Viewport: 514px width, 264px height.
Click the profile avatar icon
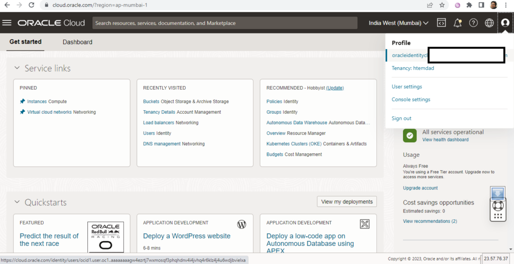[x=505, y=23]
